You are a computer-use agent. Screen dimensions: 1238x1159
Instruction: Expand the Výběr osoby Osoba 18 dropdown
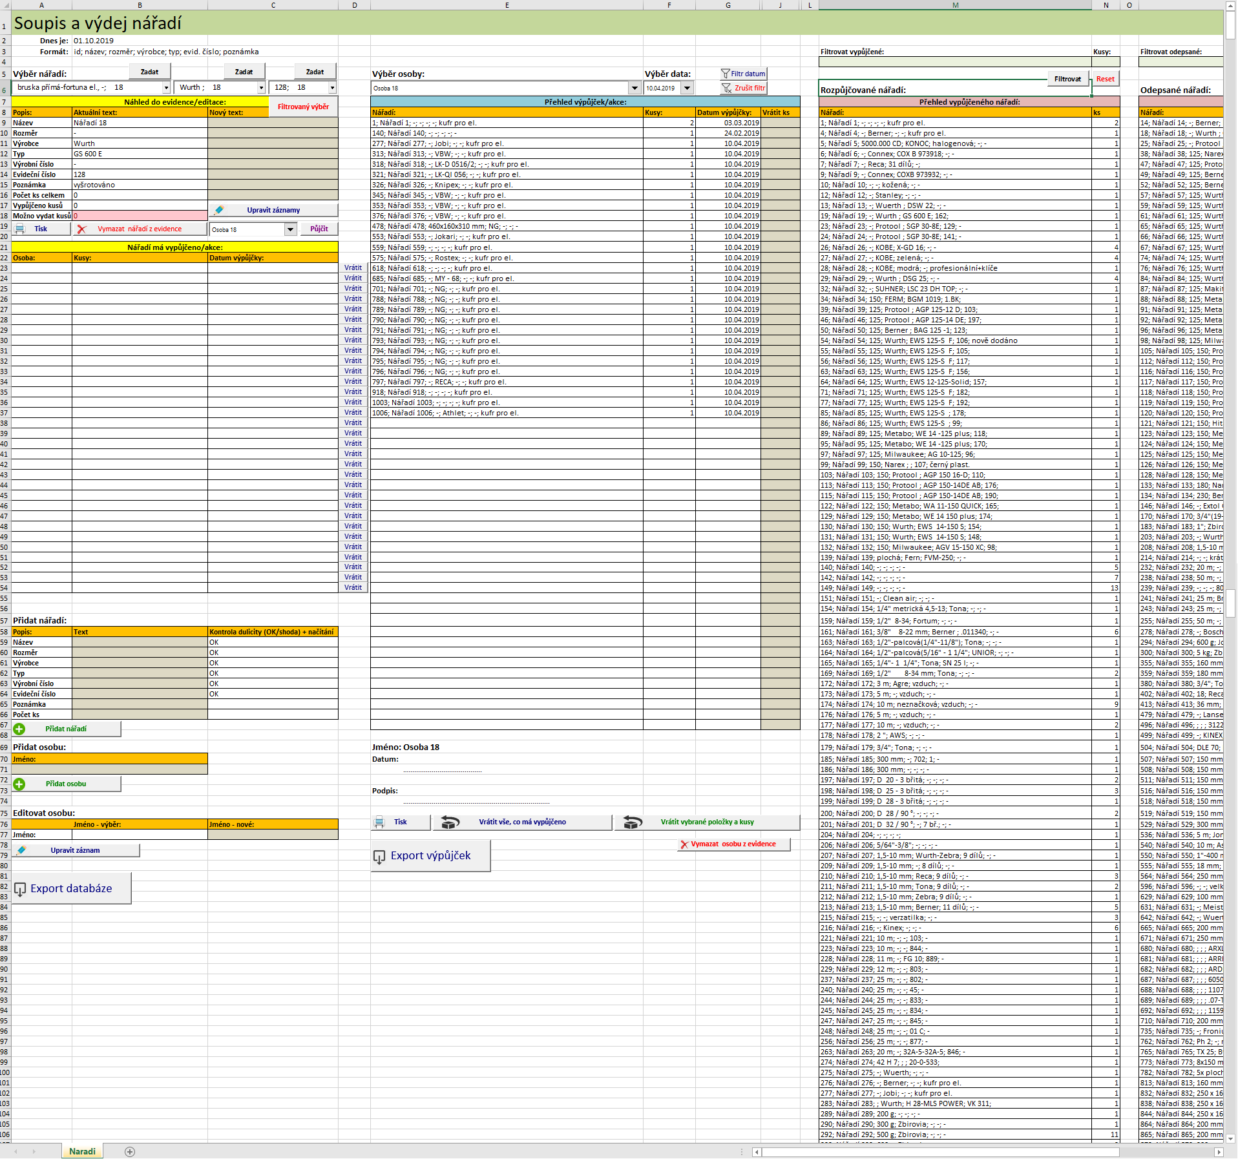[x=634, y=88]
